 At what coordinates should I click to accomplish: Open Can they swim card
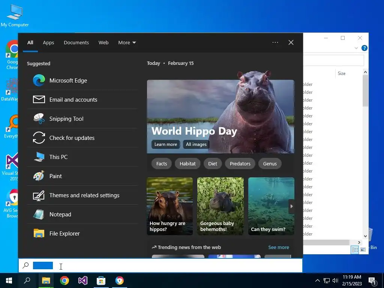(x=271, y=206)
